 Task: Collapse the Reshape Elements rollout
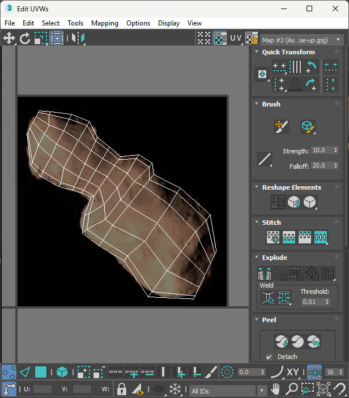click(257, 187)
